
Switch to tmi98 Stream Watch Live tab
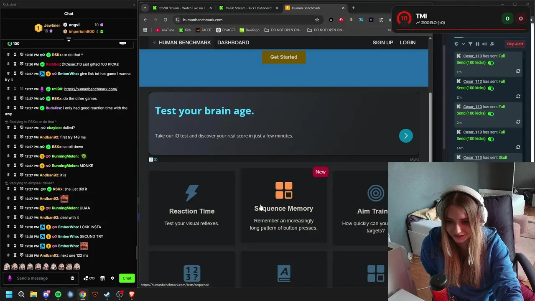click(x=182, y=8)
